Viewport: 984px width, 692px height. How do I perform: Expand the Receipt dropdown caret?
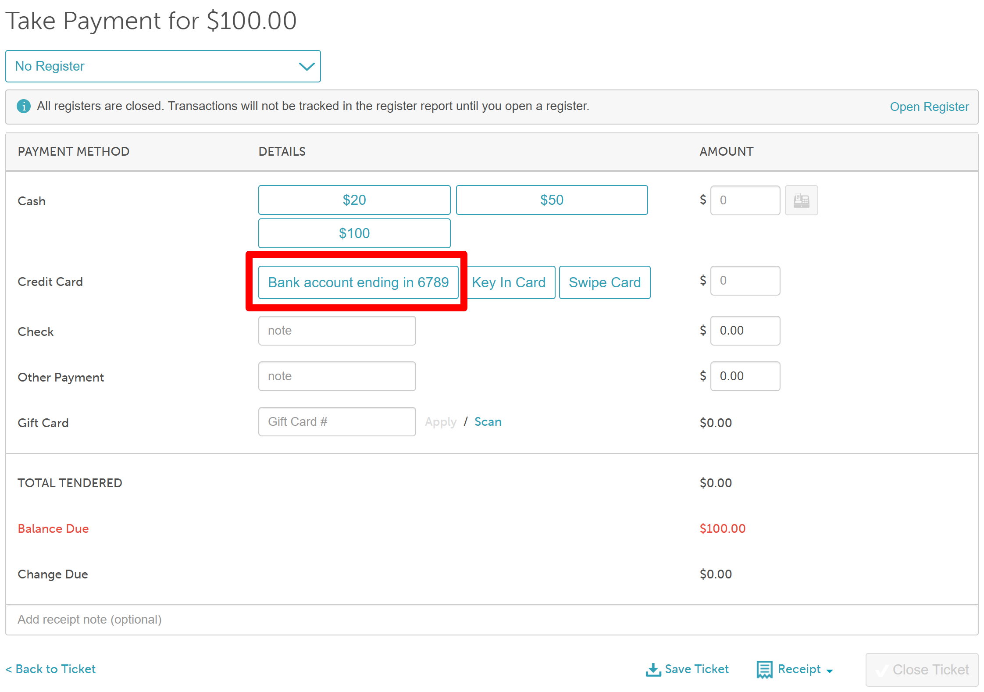click(x=829, y=671)
